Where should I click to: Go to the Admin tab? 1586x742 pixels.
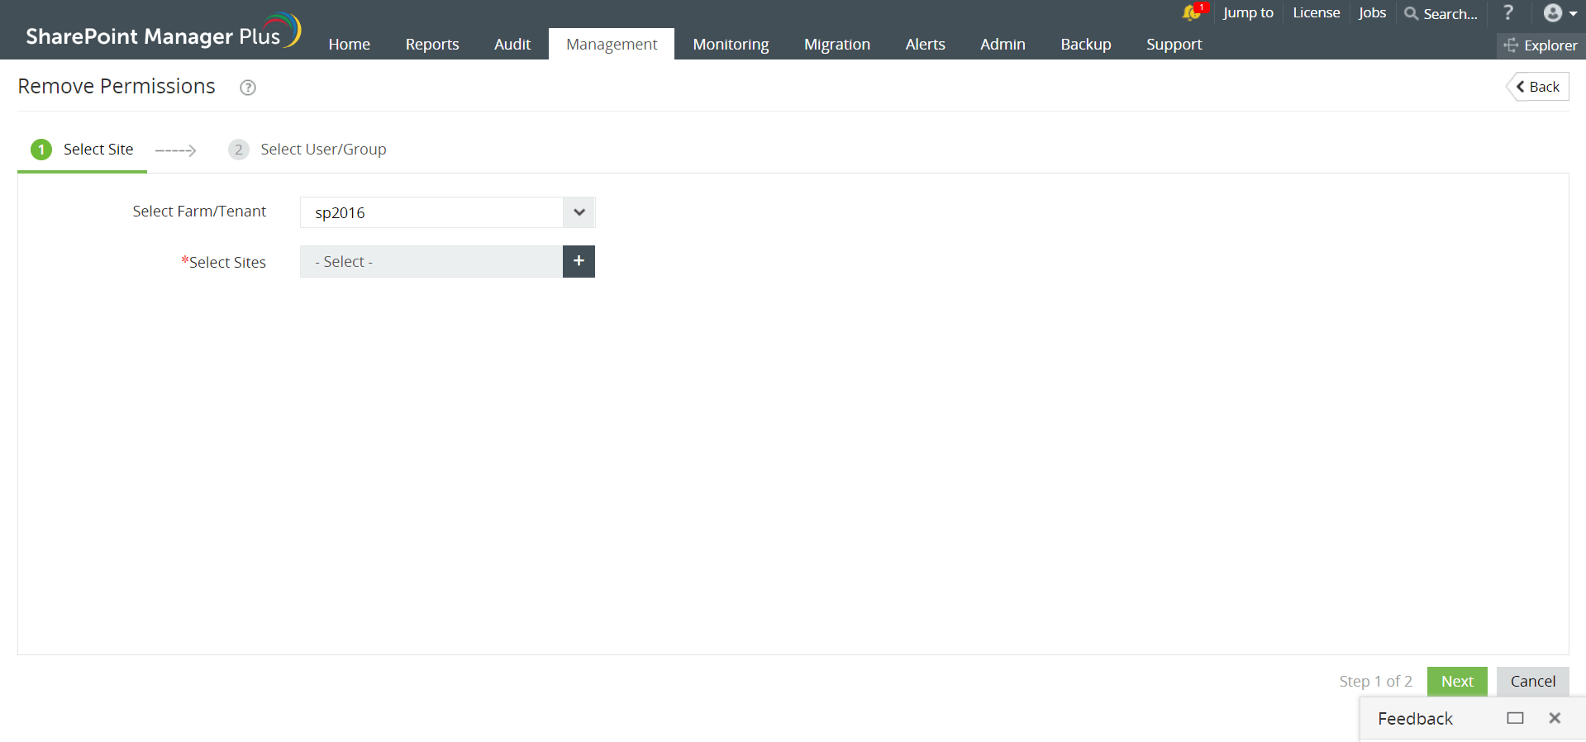pos(1003,44)
